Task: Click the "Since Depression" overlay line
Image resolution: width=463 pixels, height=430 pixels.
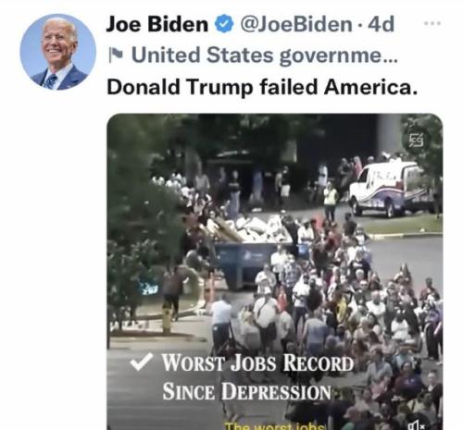Action: [247, 391]
